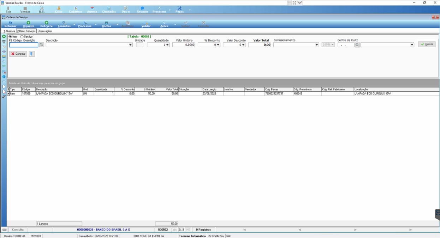440x238 pixels.
Task: Click the blue info icon in the left sidebar
Action: pos(4,77)
